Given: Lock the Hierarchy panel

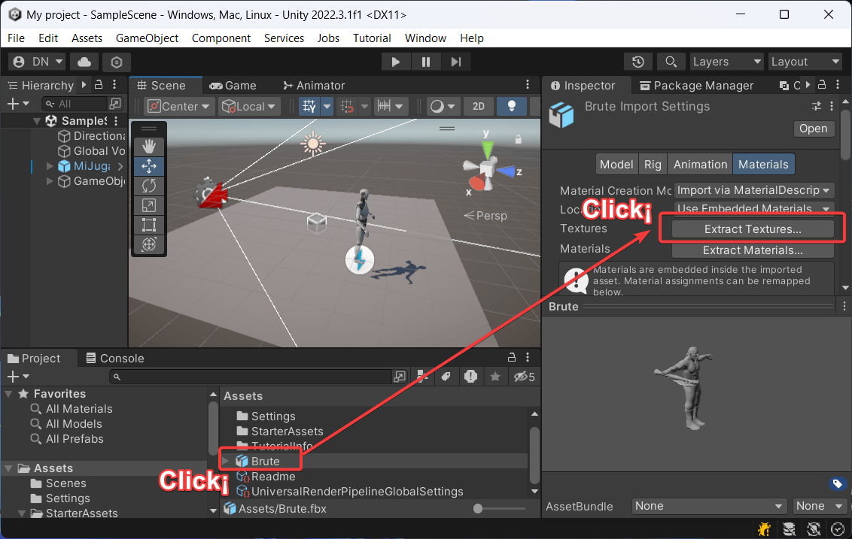Looking at the screenshot, I should 99,85.
